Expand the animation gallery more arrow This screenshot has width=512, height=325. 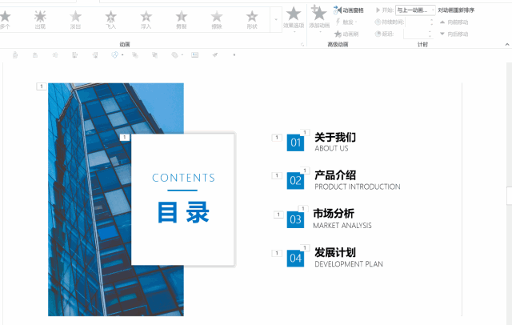click(276, 19)
